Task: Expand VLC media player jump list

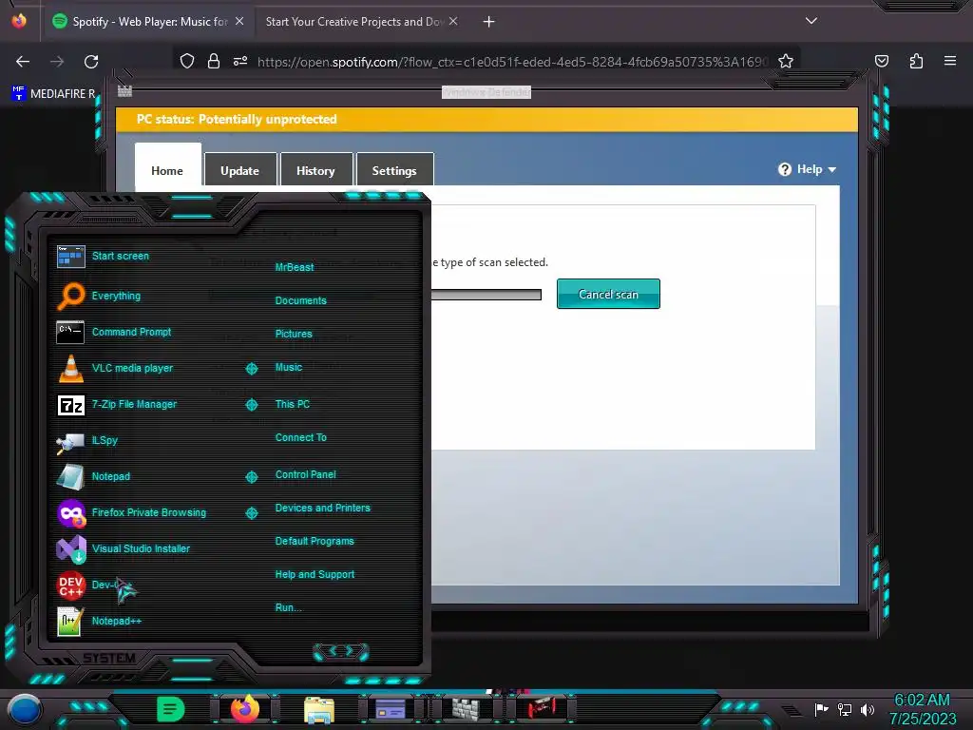Action: pos(251,369)
